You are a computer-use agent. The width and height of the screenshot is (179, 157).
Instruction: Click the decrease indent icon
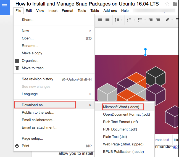(151, 20)
